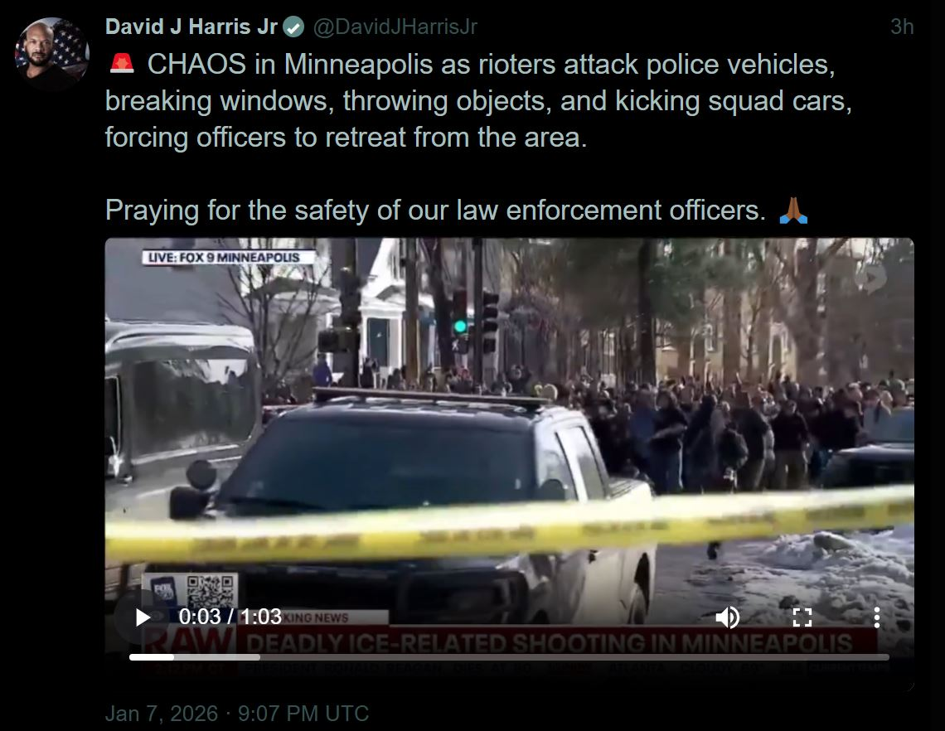
Task: Click the verified checkmark badge
Action: coord(294,27)
